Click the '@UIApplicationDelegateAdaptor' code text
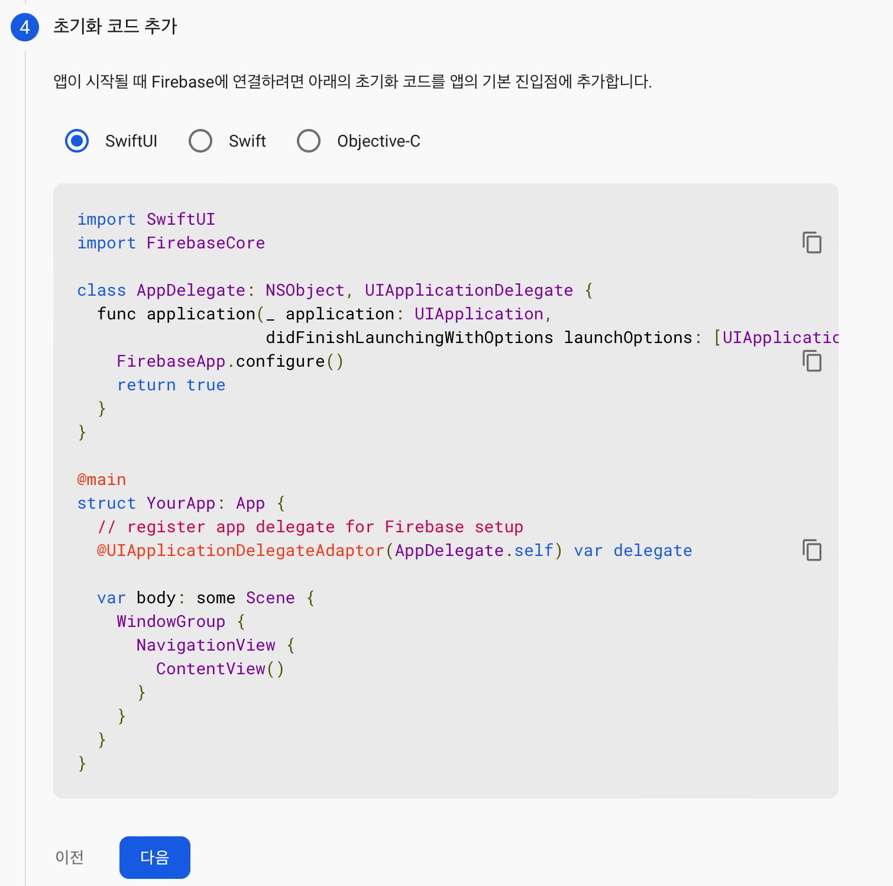Viewport: 893px width, 886px height. coord(241,551)
